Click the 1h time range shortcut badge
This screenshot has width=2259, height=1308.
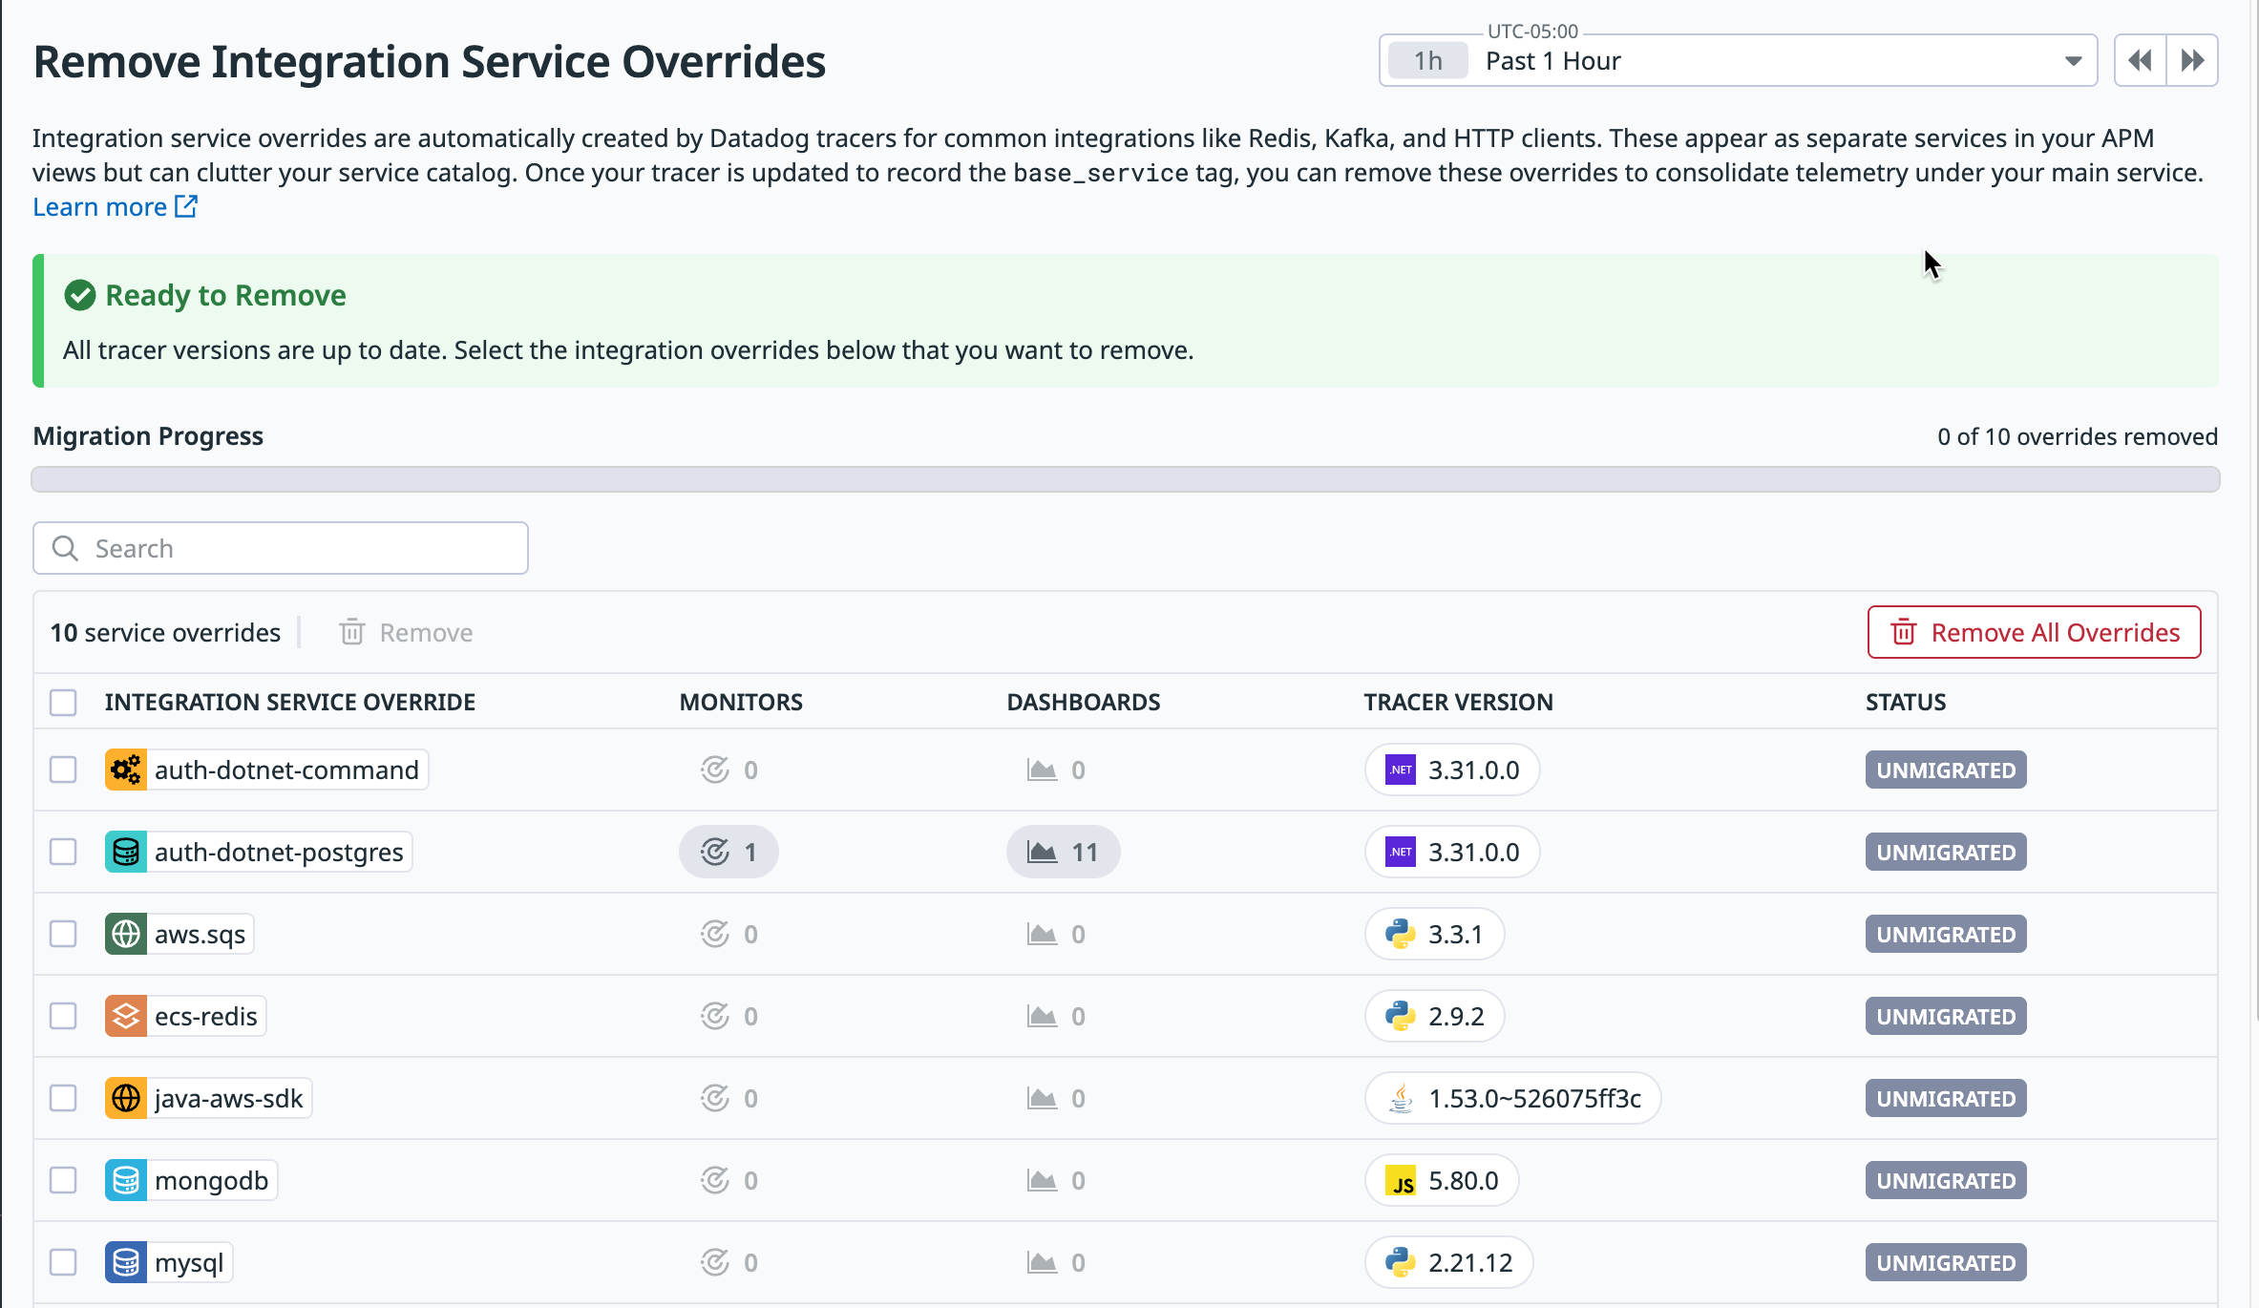1427,61
